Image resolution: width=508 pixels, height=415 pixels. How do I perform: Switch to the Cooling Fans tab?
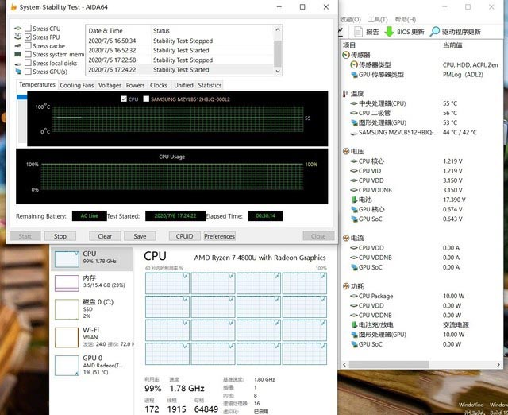[77, 85]
